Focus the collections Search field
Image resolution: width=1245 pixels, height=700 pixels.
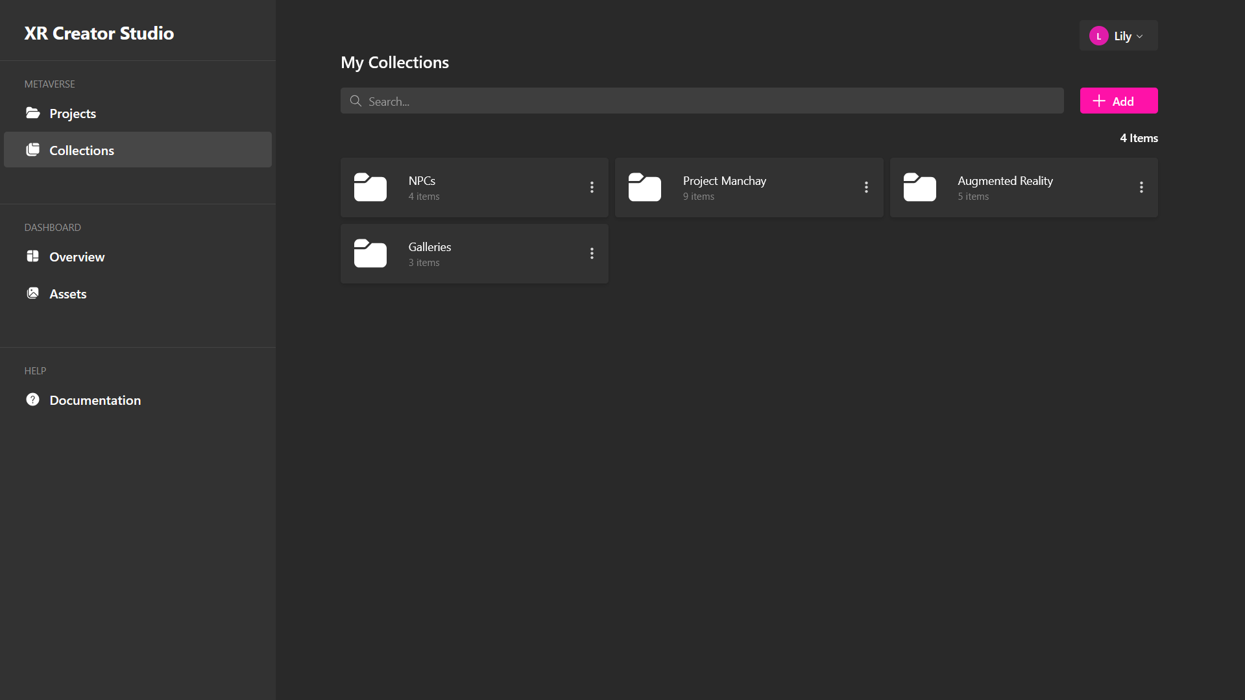[702, 101]
